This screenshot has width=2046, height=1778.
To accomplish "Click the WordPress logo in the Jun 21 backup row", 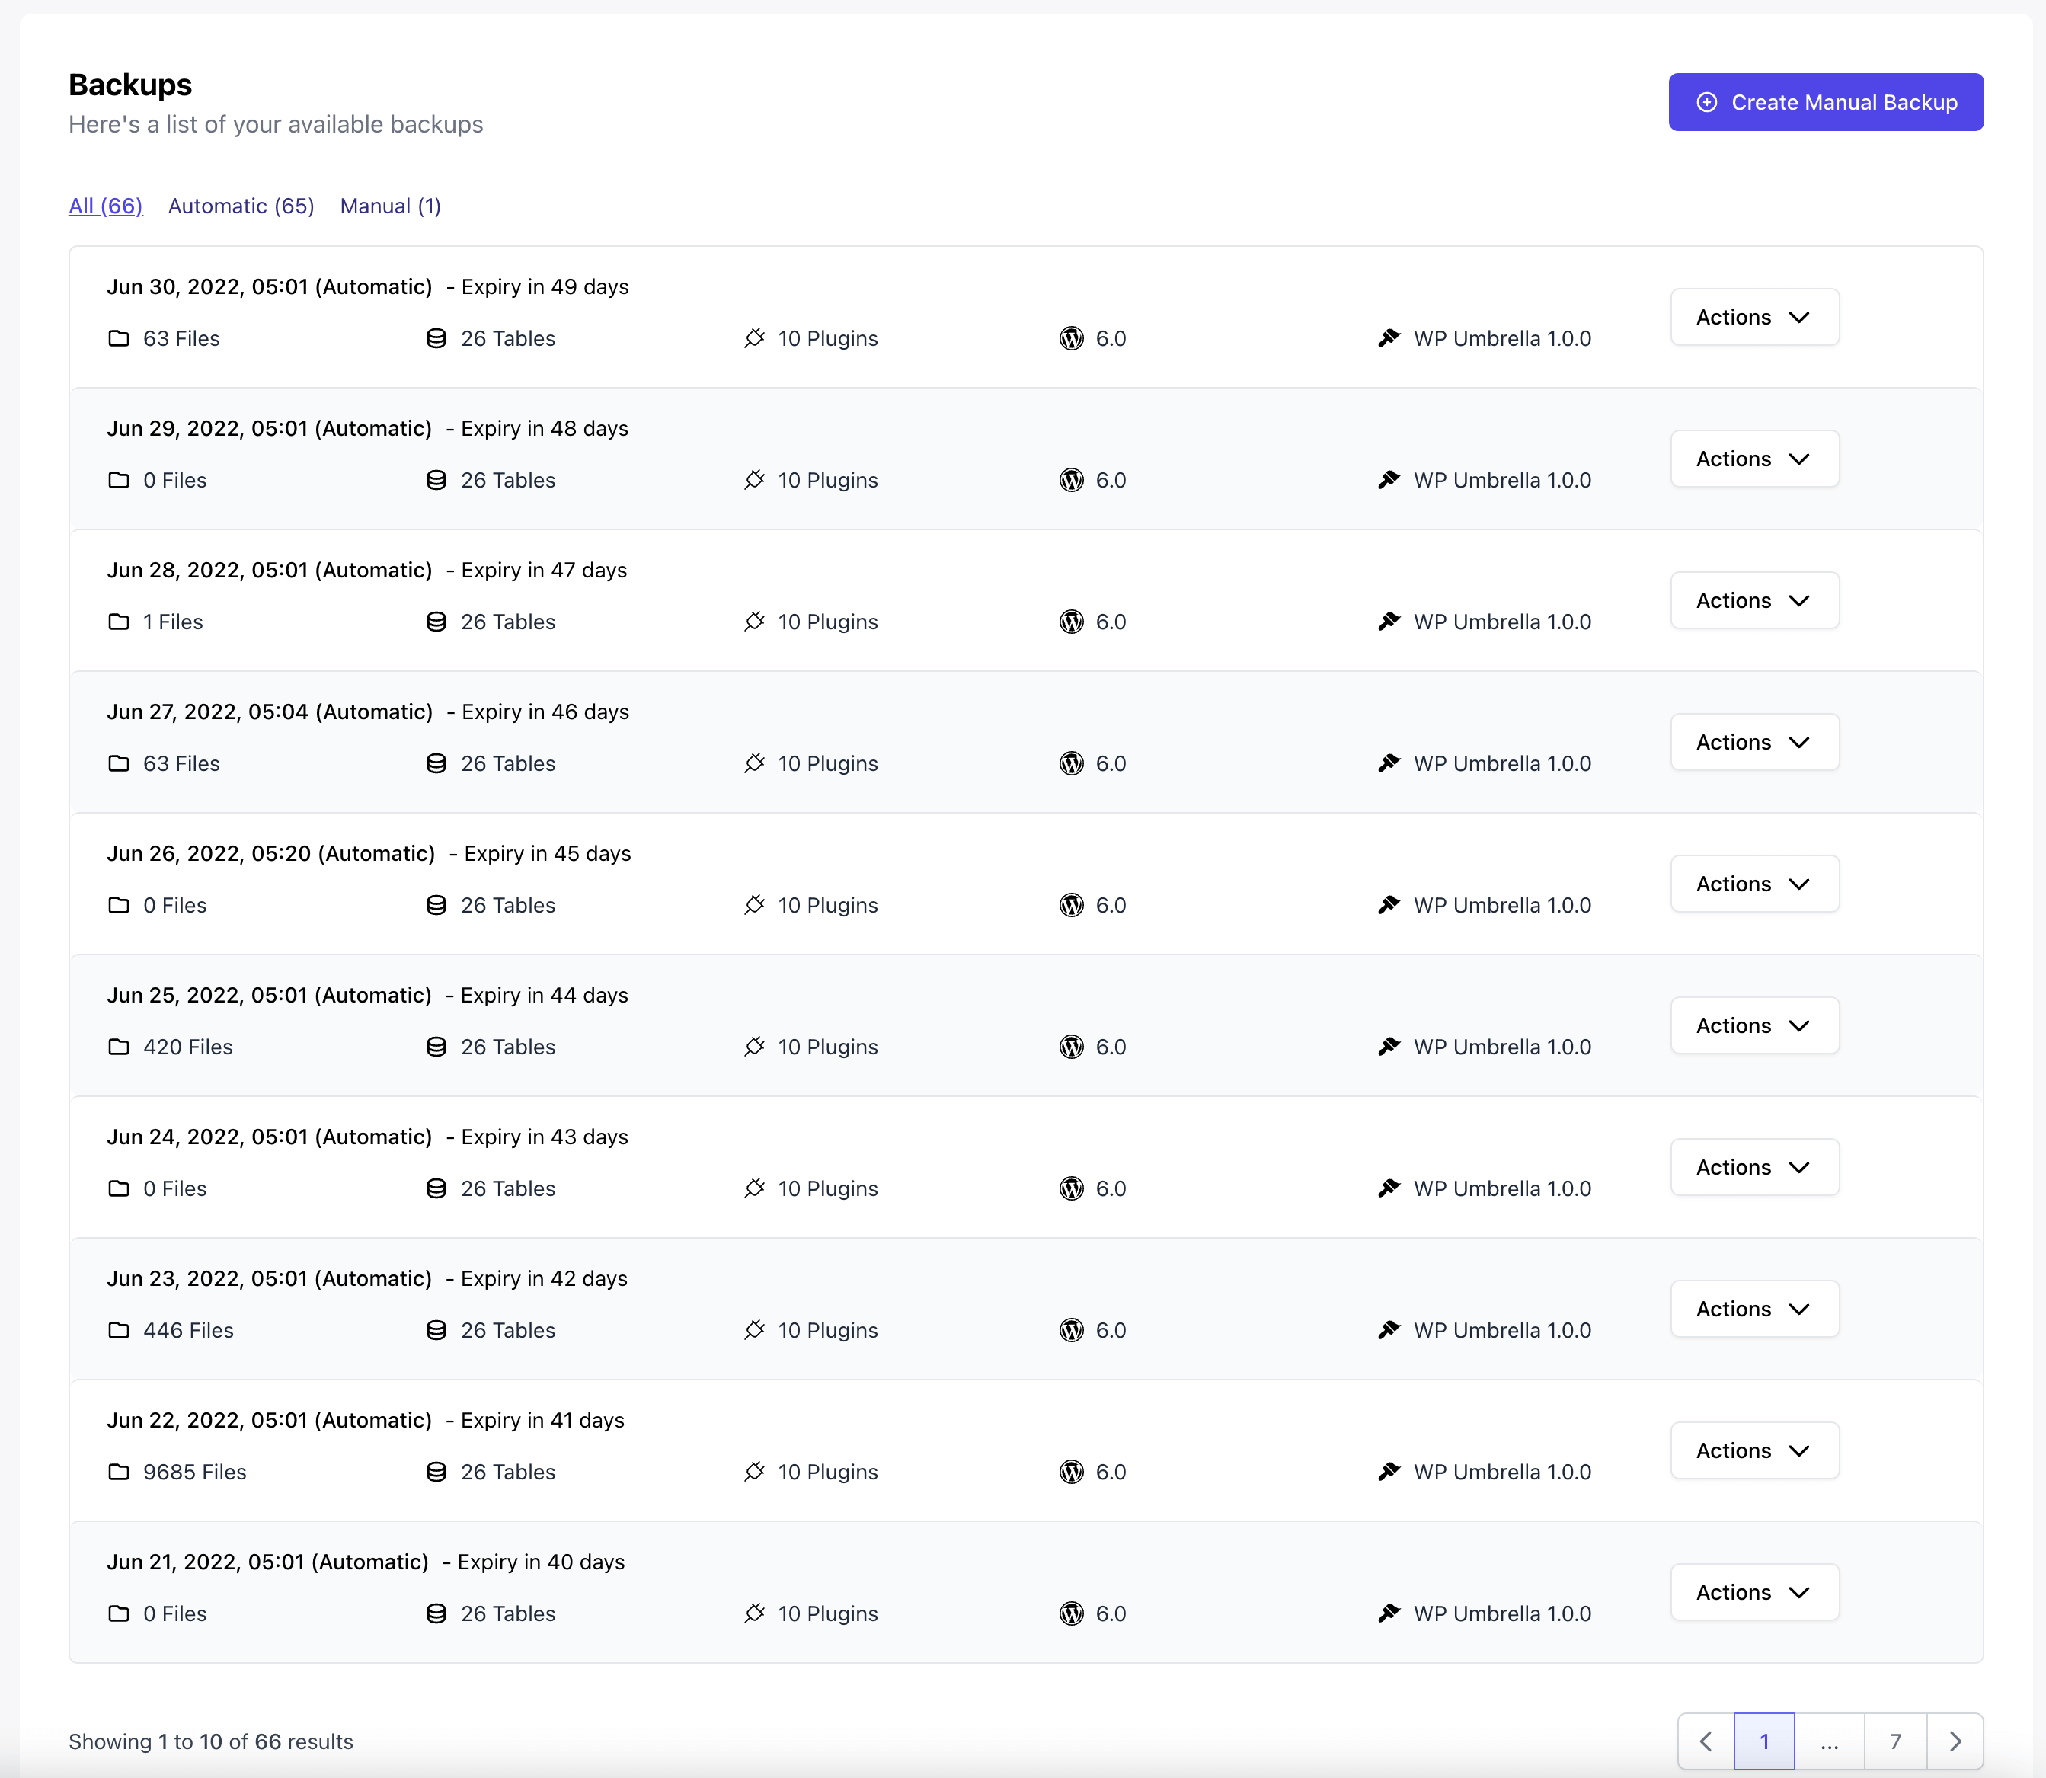I will click(1073, 1612).
